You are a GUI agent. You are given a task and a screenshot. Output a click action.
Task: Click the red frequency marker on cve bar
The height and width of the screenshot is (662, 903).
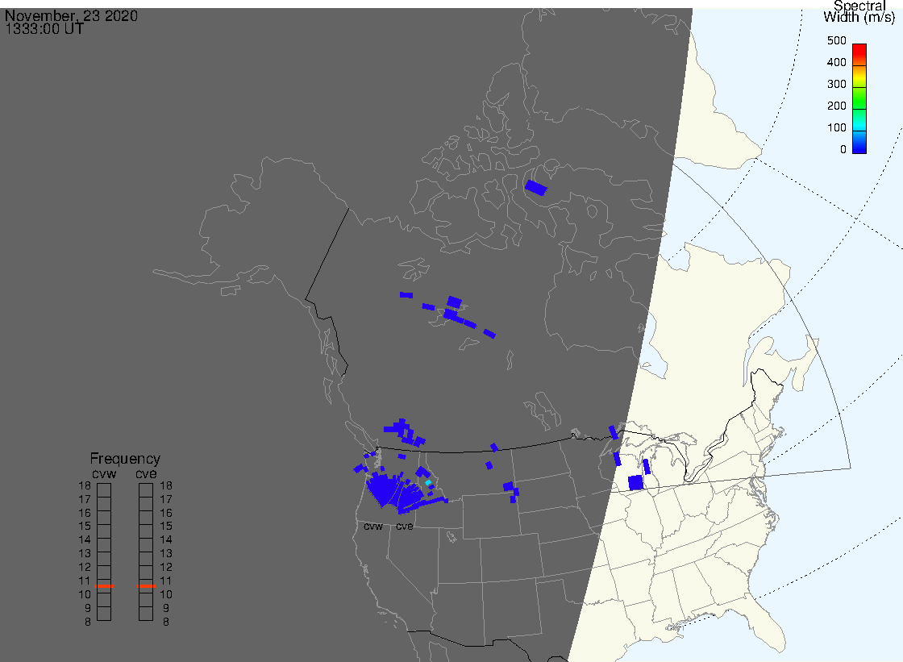pyautogui.click(x=146, y=586)
